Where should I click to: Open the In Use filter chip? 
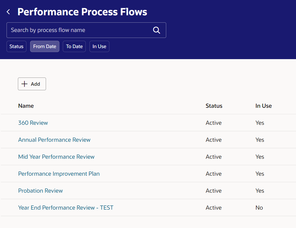pos(99,46)
